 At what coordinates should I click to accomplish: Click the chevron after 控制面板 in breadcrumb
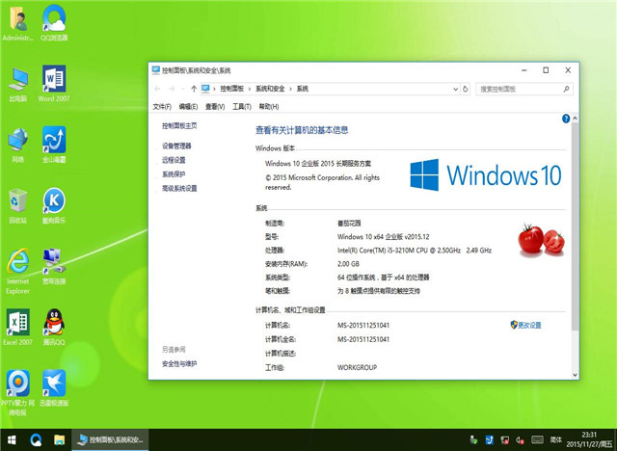click(250, 89)
